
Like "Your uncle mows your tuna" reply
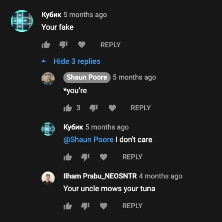pyautogui.click(x=68, y=206)
